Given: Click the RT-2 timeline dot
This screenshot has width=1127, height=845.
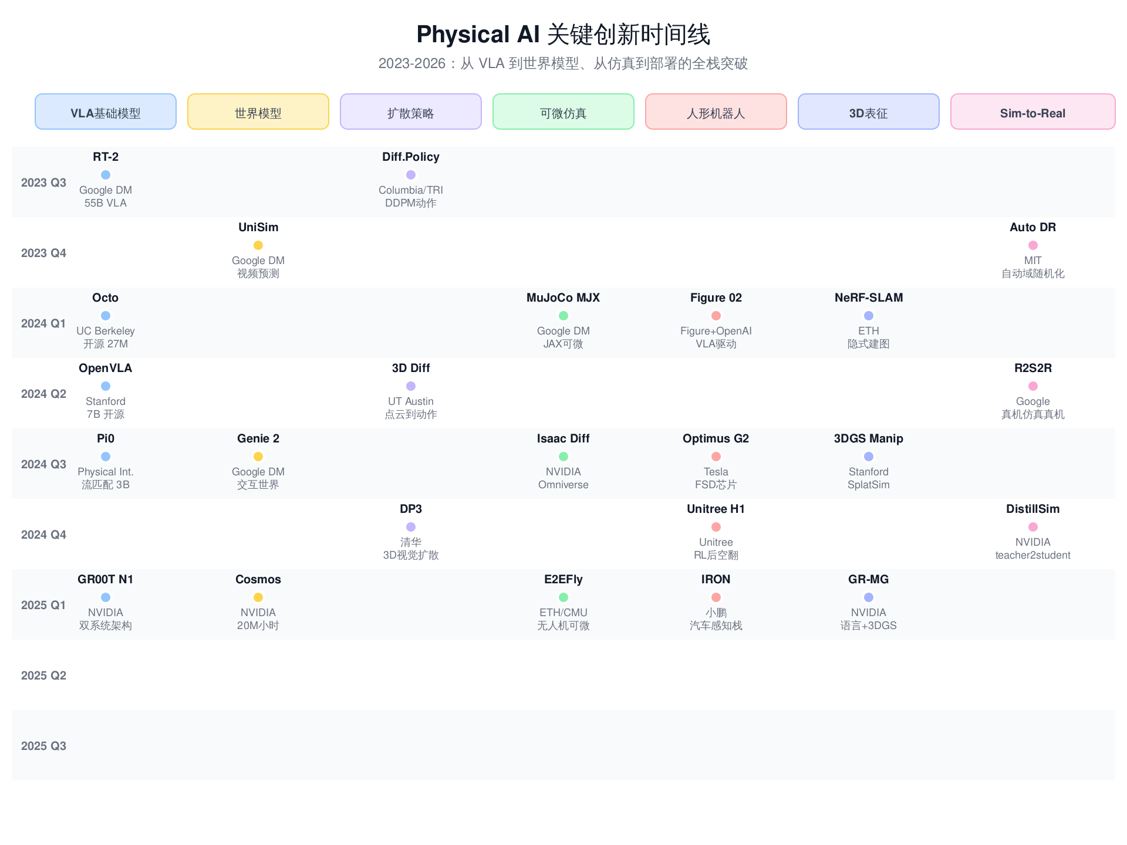Looking at the screenshot, I should point(106,175).
